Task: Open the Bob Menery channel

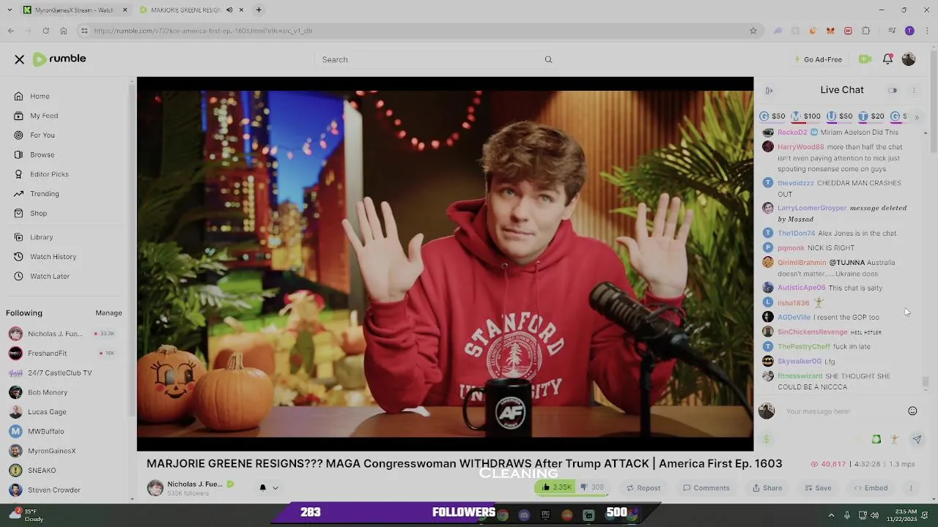Action: click(48, 392)
